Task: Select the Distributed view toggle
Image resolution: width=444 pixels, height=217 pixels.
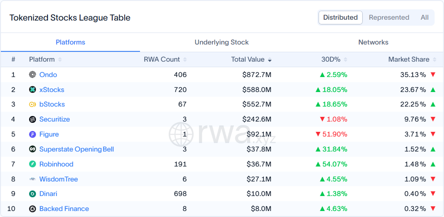Action: pos(340,18)
